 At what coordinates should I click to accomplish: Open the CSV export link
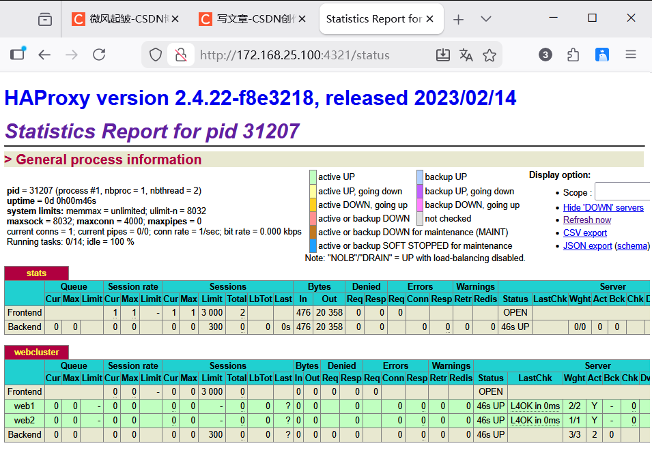584,233
